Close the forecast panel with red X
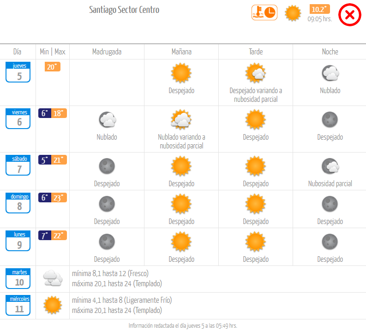 pos(350,15)
